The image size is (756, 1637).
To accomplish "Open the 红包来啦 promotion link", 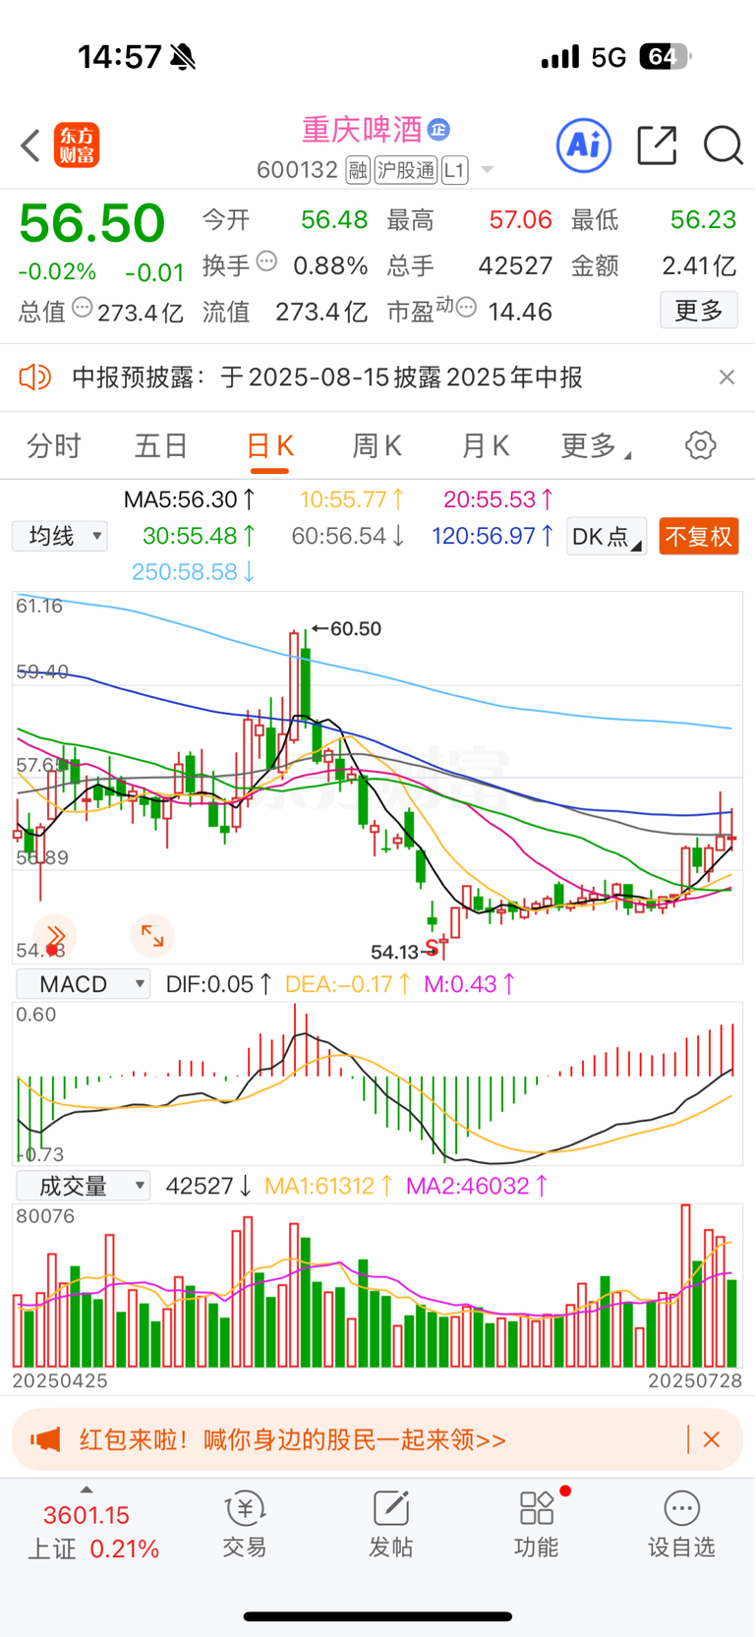I will (293, 1439).
